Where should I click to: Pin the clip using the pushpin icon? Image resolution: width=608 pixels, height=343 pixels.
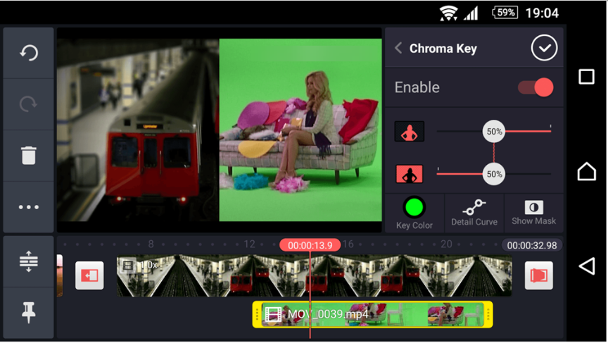coord(28,312)
